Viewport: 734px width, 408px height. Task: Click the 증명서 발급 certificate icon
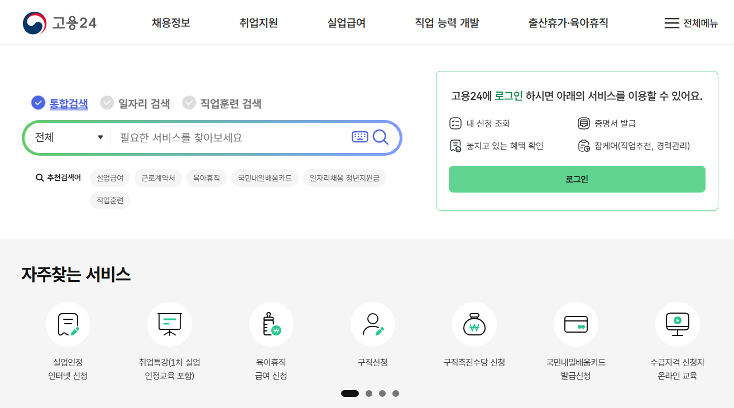(584, 123)
